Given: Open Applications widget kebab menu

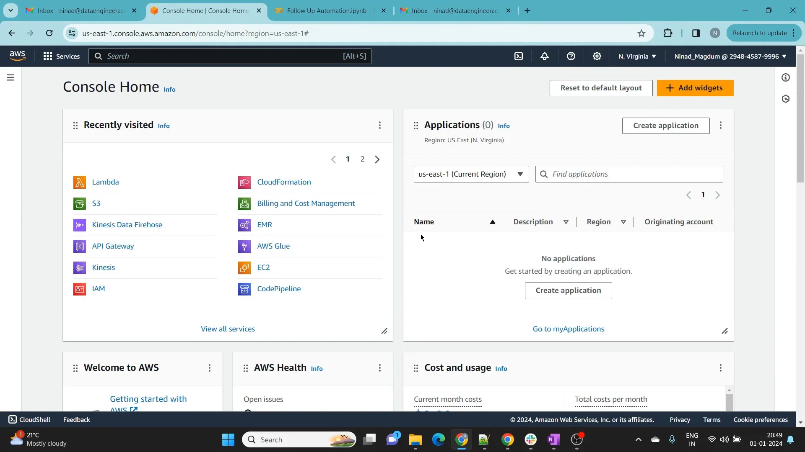Looking at the screenshot, I should click(x=721, y=125).
